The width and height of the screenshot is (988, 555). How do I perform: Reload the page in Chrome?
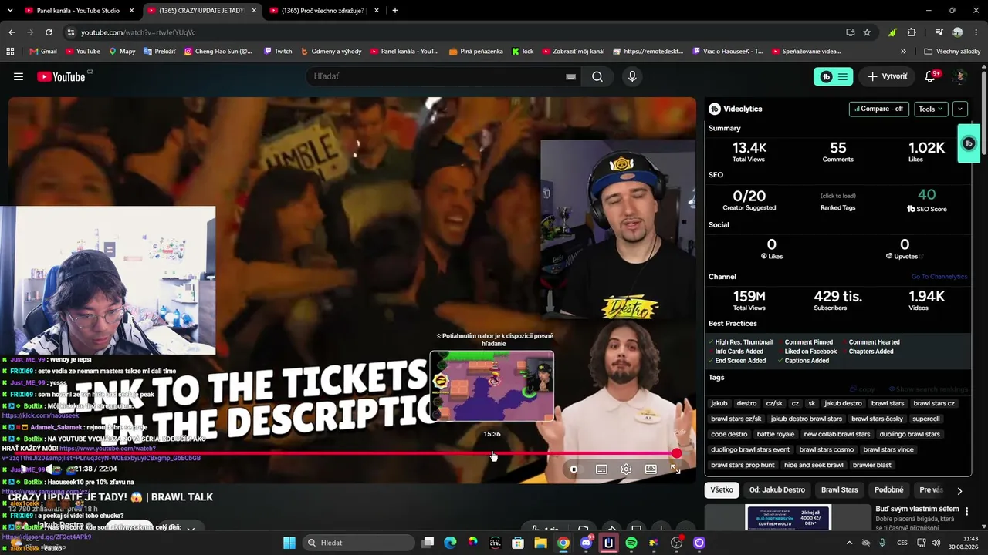[49, 32]
